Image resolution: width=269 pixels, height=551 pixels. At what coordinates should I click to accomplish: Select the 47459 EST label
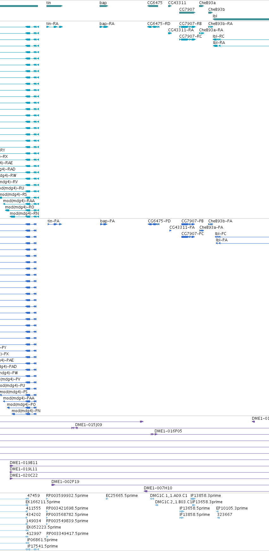coord(34,496)
